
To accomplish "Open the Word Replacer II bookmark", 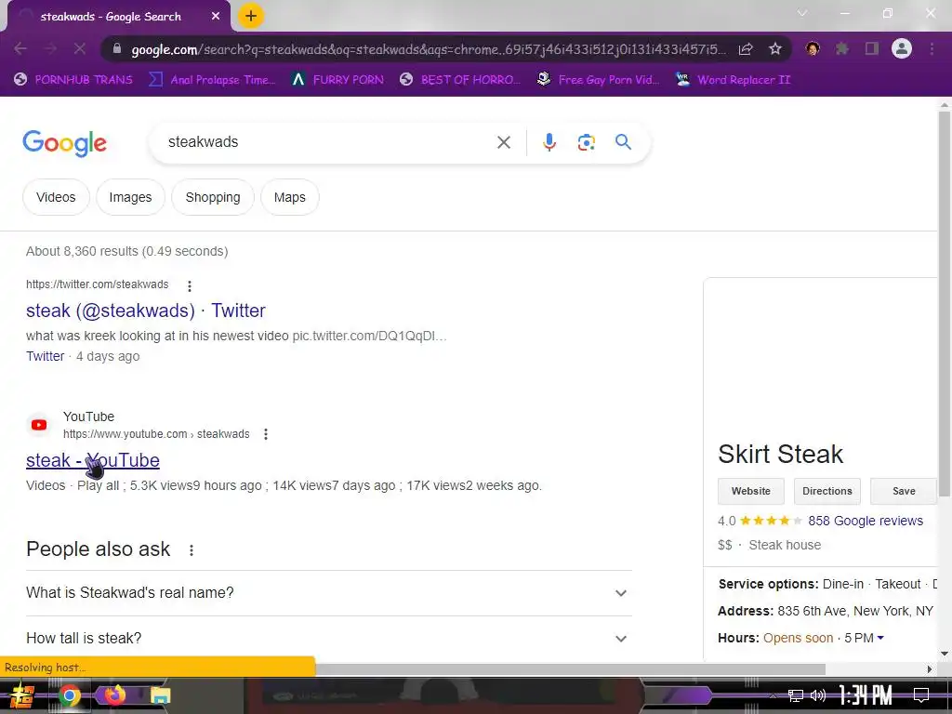I will 734,80.
